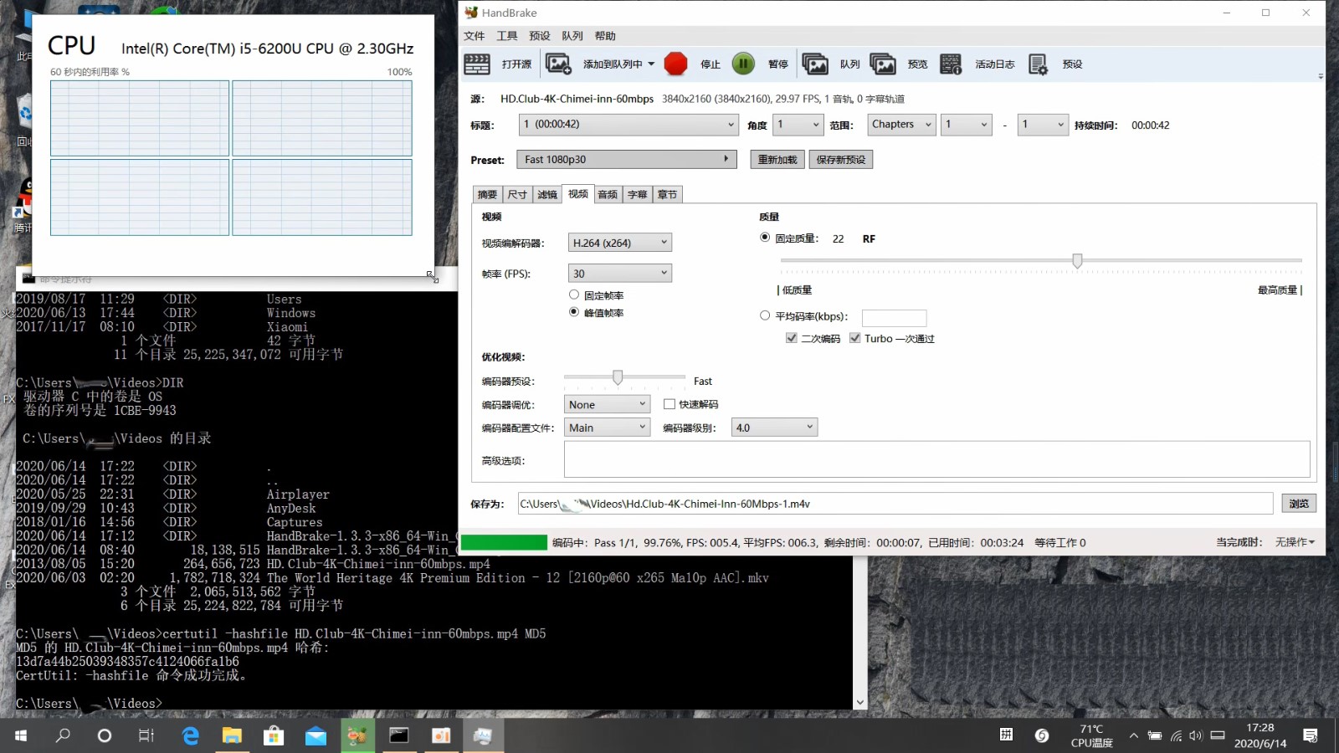Open Microsoft Store from taskbar
Viewport: 1339px width, 753px height.
[x=274, y=735]
